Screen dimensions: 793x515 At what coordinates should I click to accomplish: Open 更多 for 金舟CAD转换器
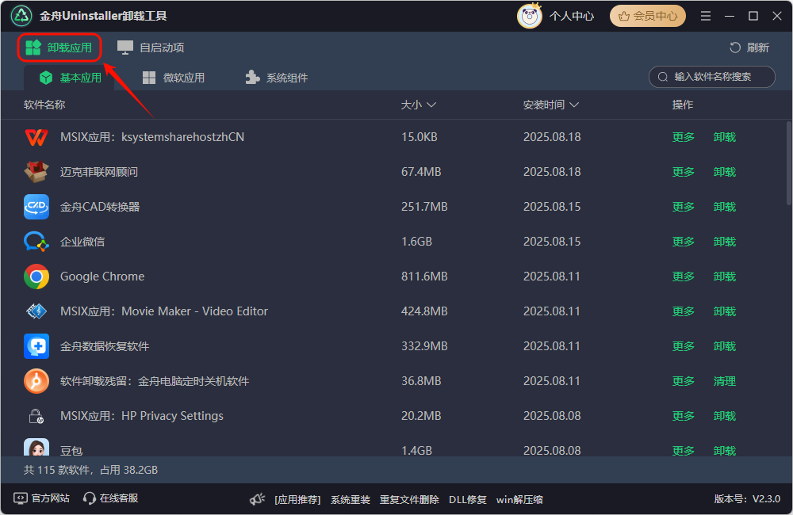tap(684, 207)
